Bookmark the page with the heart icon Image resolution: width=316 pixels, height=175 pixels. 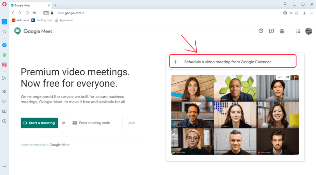(297, 13)
